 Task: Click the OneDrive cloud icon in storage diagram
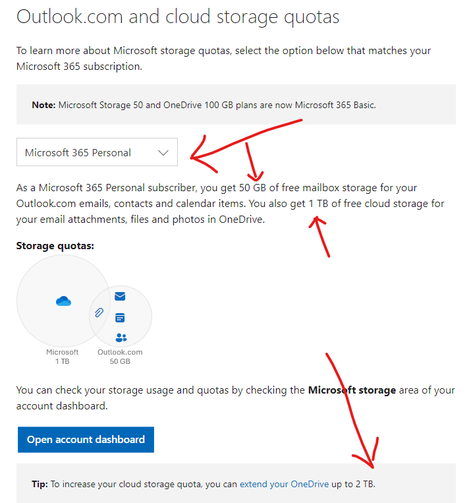(x=63, y=301)
